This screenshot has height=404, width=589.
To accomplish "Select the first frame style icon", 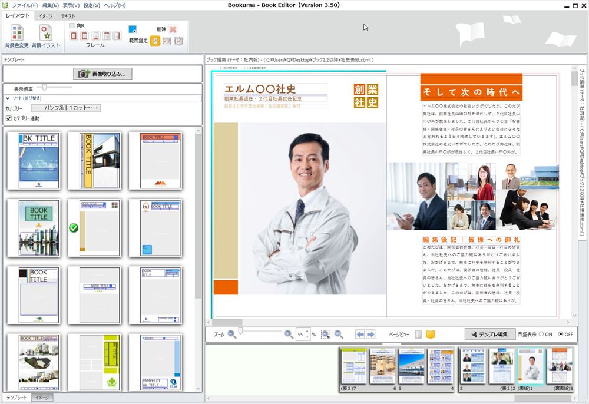I will coord(74,37).
